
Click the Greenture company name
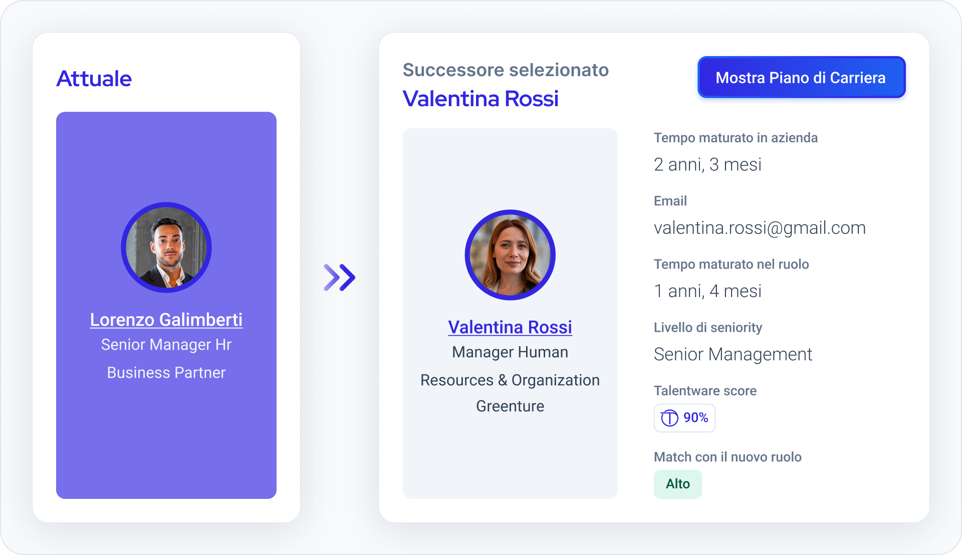[x=510, y=406]
